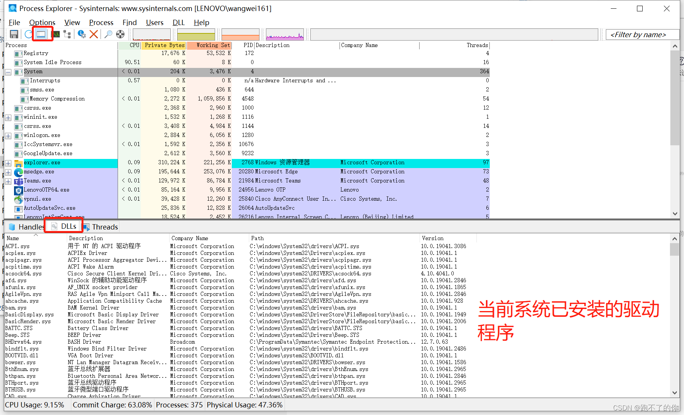Open the orange physical memory mini graph
This screenshot has height=415, width=684.
pos(240,35)
